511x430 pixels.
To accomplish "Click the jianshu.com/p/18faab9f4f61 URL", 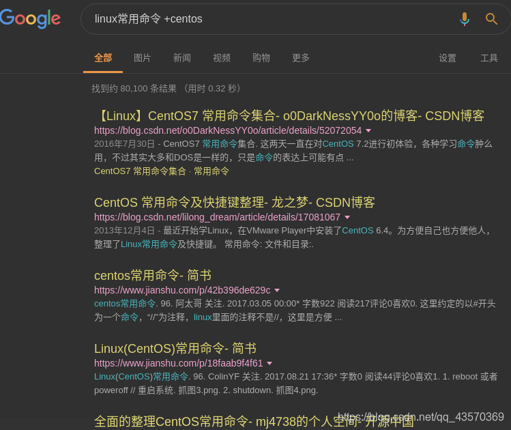I will tap(178, 363).
